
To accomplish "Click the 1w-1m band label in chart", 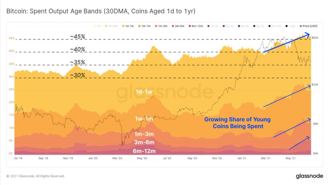I will pos(144,119).
